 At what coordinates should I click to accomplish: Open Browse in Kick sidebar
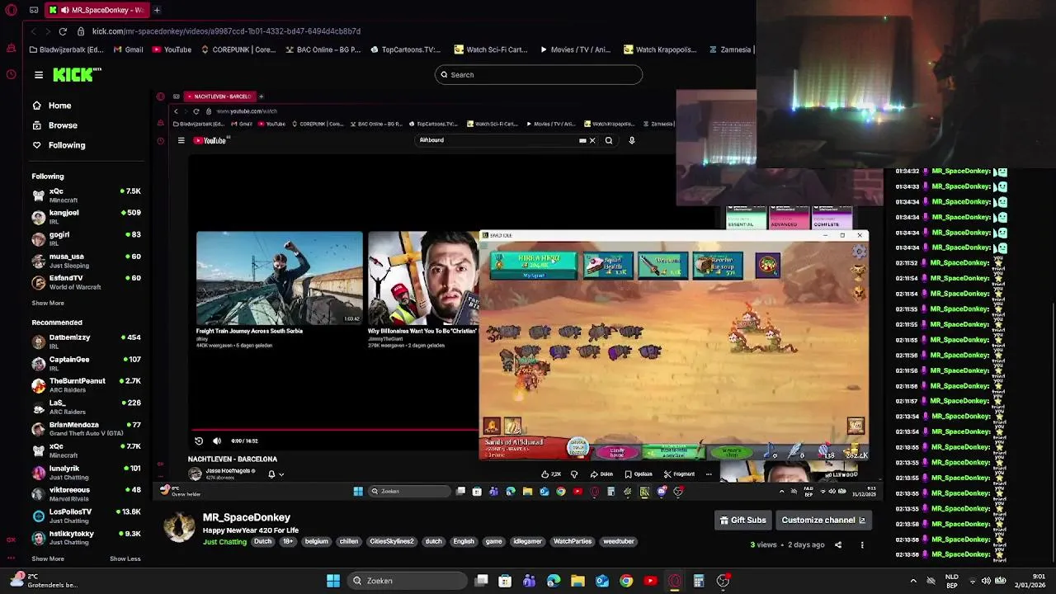[x=55, y=125]
